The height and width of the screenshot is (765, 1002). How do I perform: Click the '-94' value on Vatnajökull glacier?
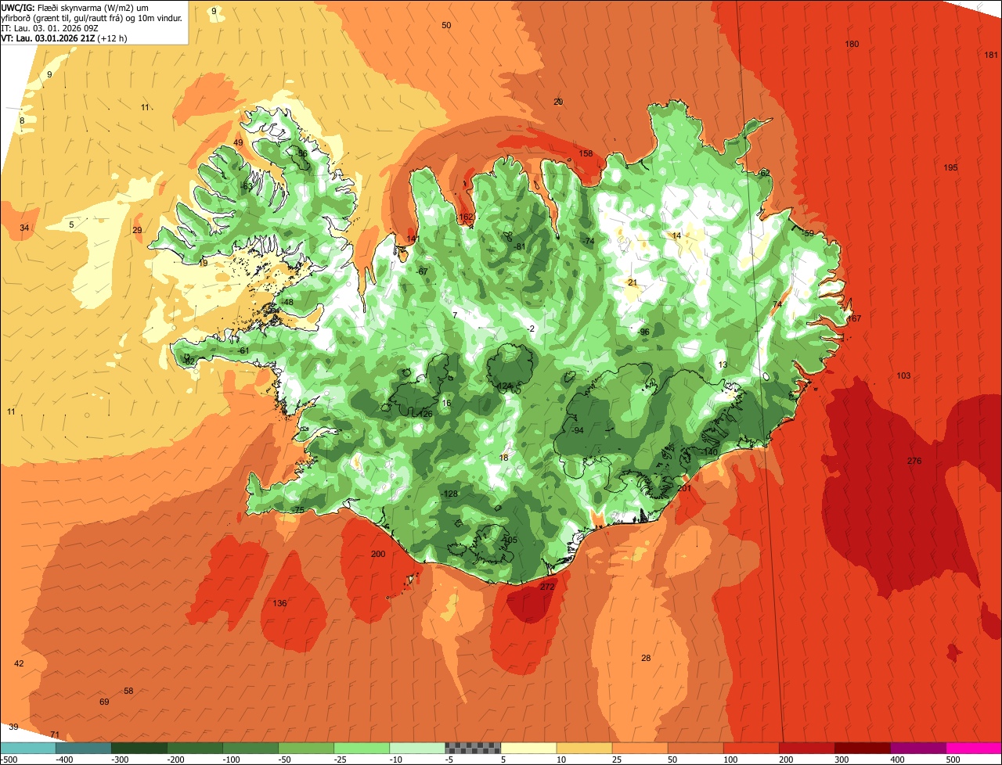pyautogui.click(x=577, y=431)
